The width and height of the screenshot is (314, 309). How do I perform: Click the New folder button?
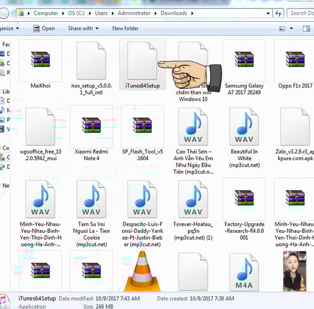point(126,29)
